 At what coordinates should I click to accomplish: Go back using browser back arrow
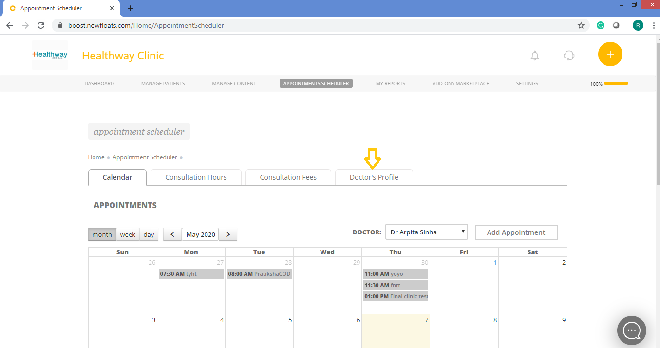(10, 25)
